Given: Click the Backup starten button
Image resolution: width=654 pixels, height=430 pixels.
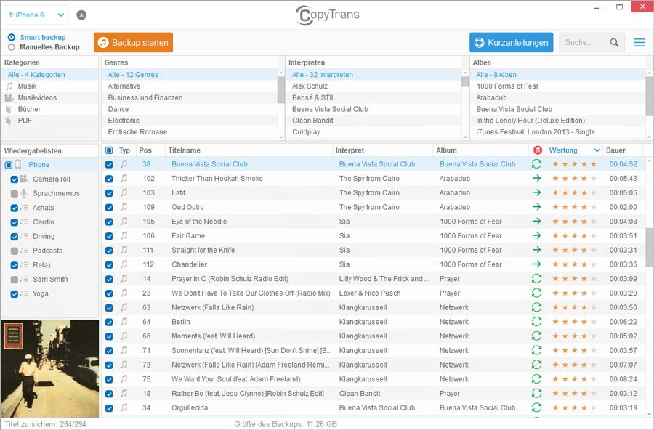Looking at the screenshot, I should (133, 43).
